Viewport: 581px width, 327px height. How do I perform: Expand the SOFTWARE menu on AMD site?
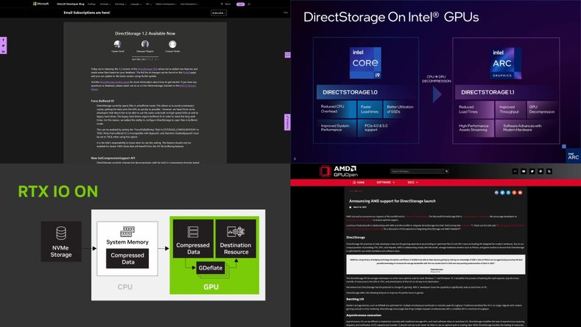click(386, 183)
